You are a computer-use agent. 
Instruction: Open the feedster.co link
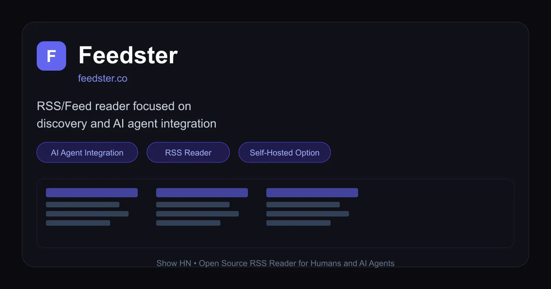(x=103, y=78)
